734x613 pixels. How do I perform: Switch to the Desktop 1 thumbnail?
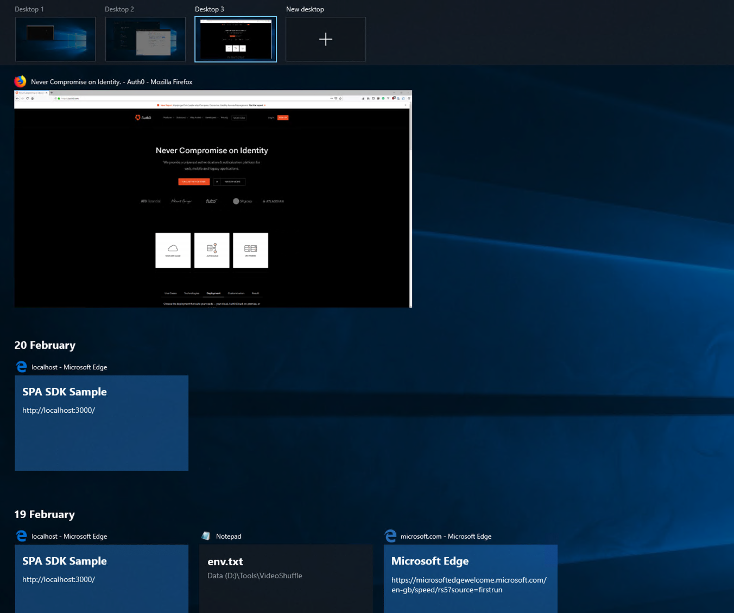point(55,39)
